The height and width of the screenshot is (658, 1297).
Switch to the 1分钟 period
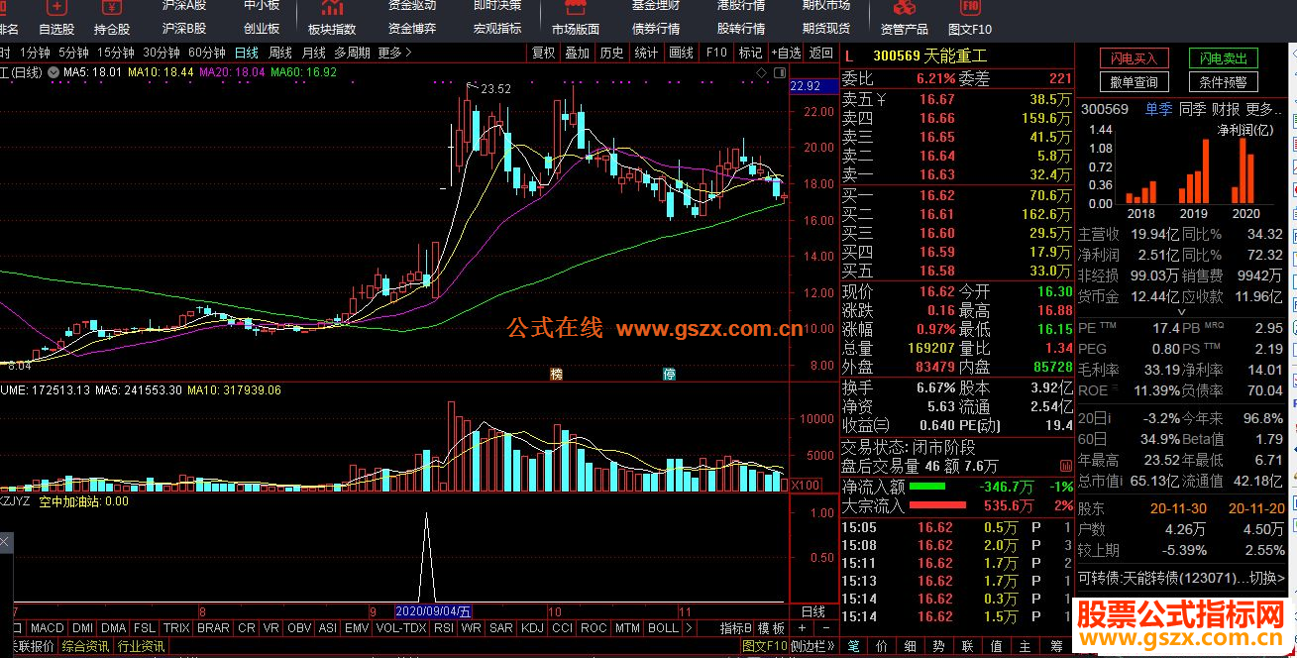[35, 53]
